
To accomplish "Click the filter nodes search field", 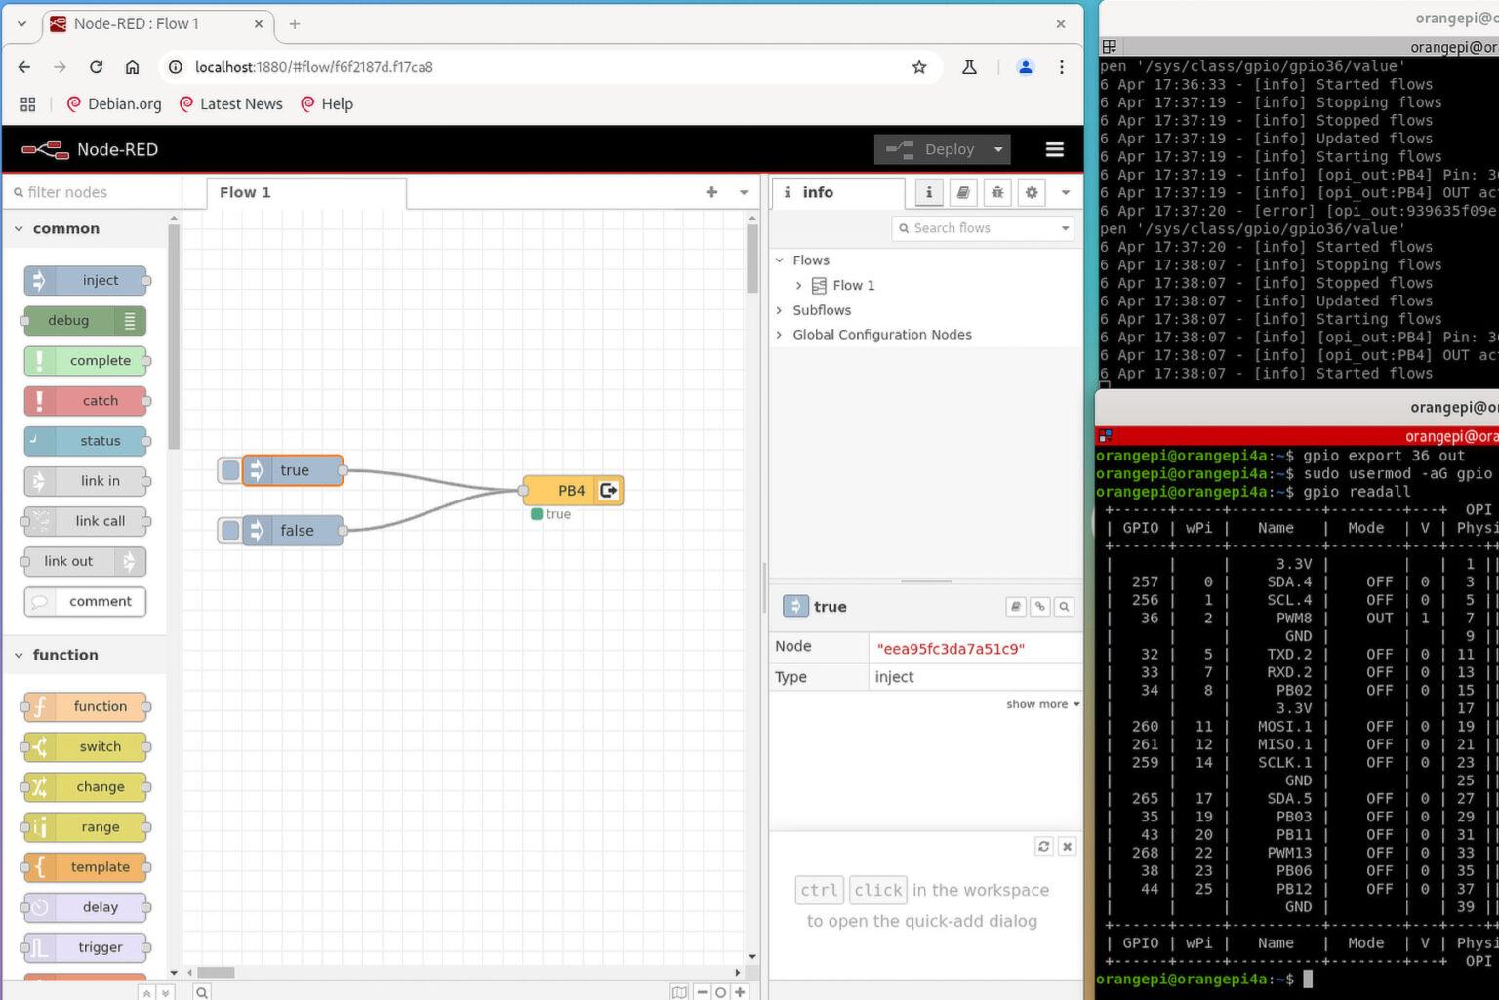I will coord(92,192).
